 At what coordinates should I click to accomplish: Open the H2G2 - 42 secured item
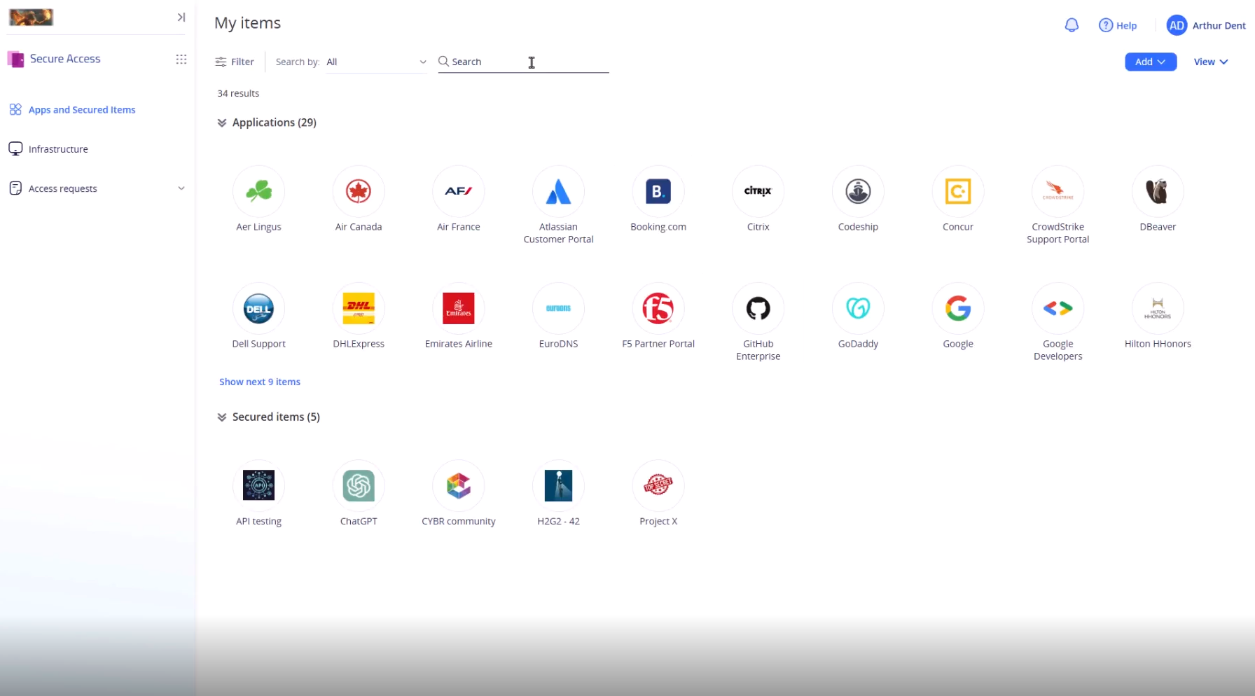[558, 485]
